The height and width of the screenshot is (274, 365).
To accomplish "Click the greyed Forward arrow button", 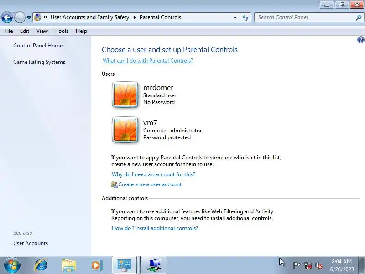I will [x=20, y=17].
